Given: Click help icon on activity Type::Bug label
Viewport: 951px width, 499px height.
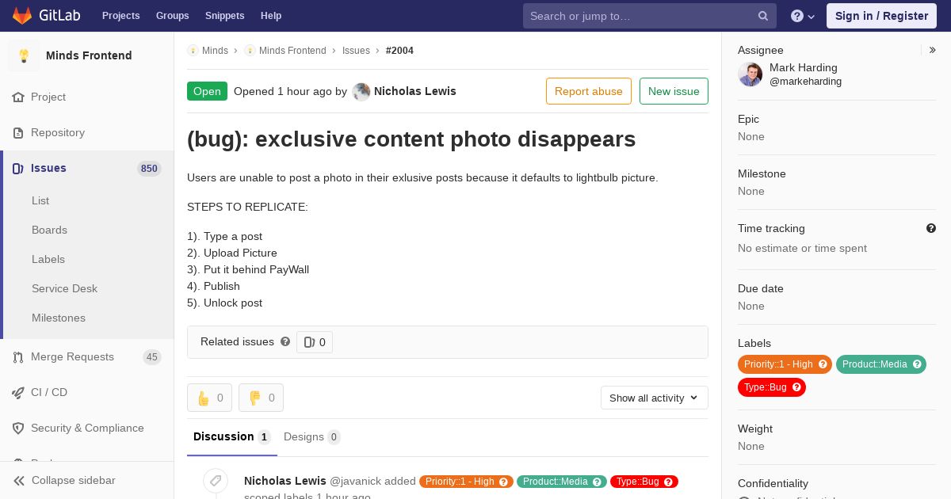Looking at the screenshot, I should tap(669, 482).
